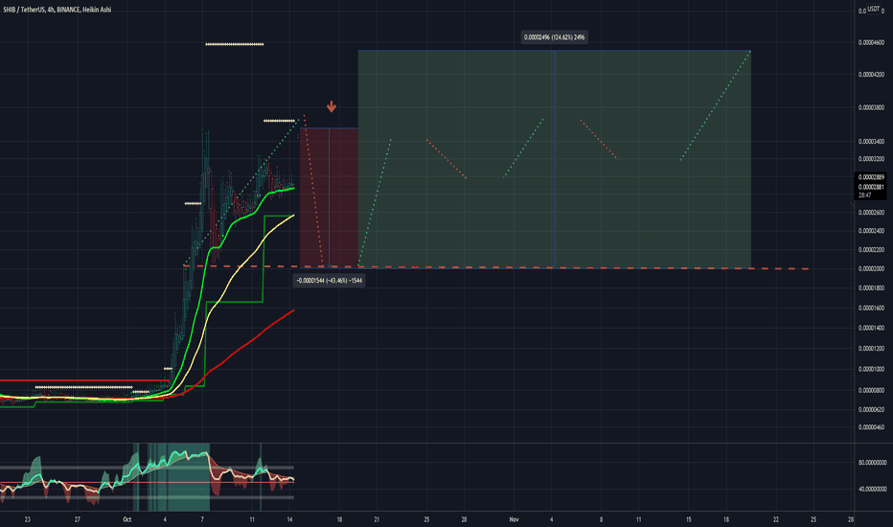Screen dimensions: 893x527
Task: Click the 15 date label on time axis
Action: click(688, 519)
